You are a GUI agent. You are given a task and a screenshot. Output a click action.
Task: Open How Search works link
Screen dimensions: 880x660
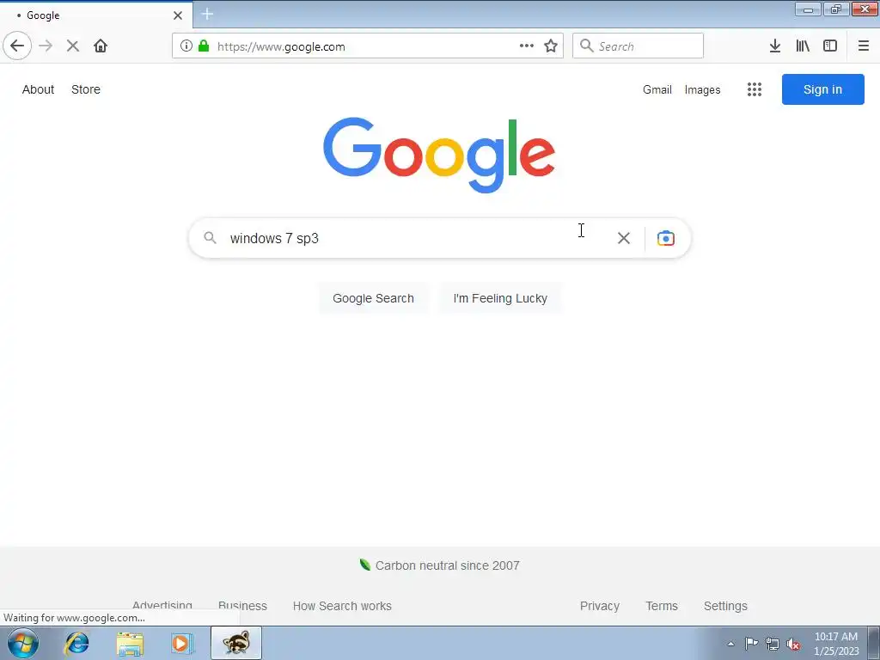(342, 606)
